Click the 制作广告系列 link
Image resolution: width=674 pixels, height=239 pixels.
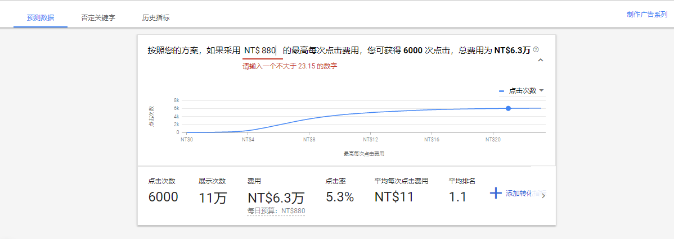(x=647, y=14)
